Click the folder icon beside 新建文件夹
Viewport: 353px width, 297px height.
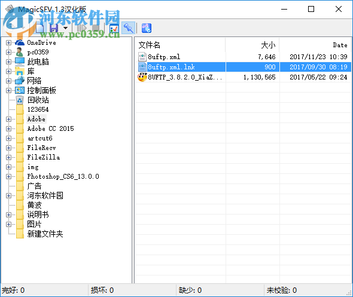point(20,234)
